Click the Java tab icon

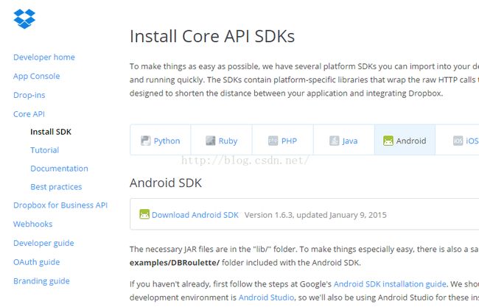coord(335,141)
